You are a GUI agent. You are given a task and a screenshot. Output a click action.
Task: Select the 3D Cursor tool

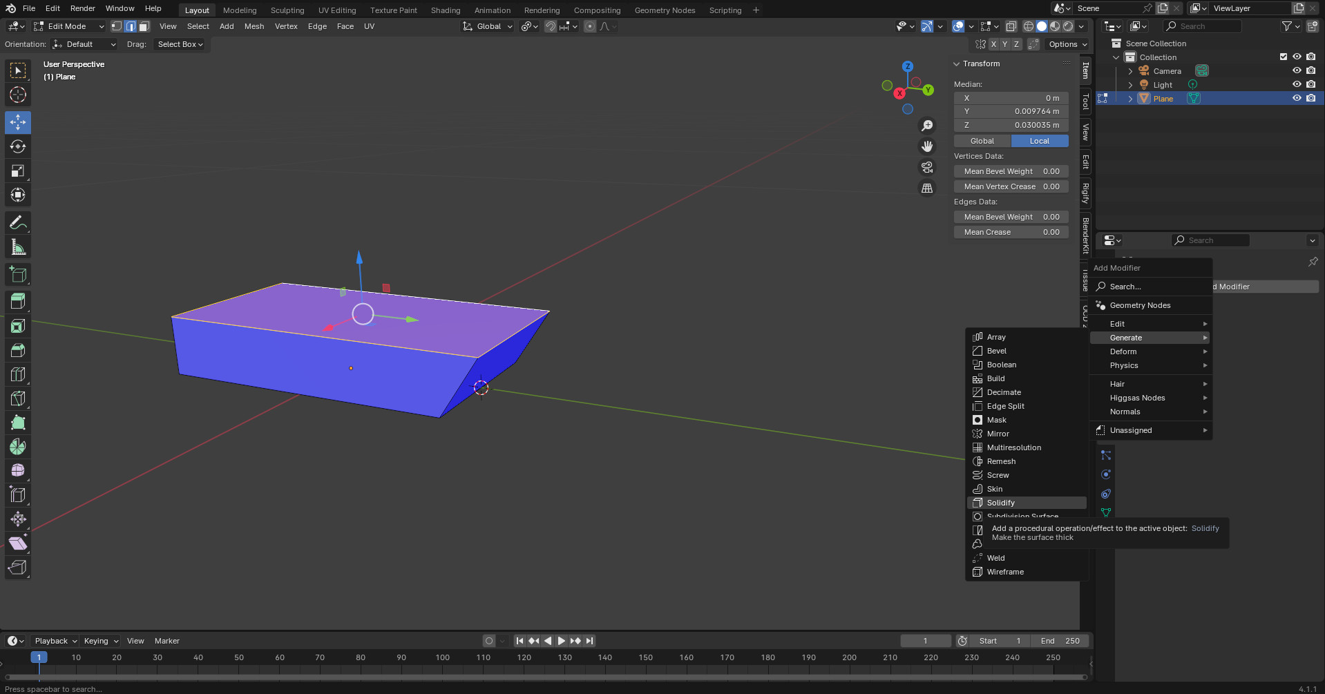(x=18, y=95)
